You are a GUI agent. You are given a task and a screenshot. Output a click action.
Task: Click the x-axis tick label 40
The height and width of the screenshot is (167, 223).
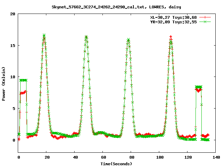[75, 157]
